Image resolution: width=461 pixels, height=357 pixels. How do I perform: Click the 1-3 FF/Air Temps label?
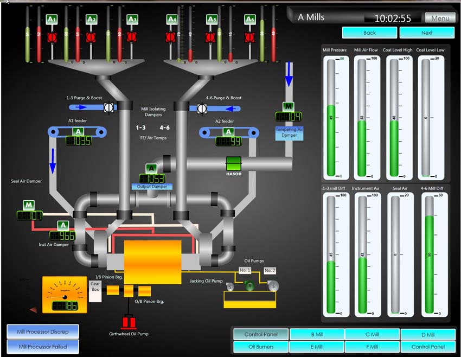(140, 127)
